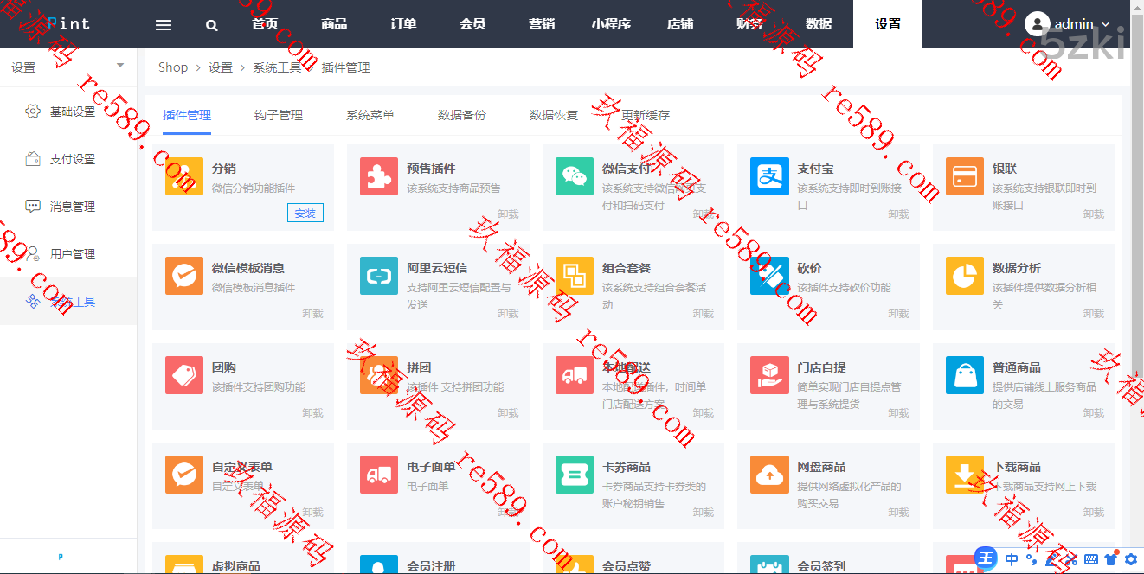The height and width of the screenshot is (574, 1144).
Task: Click the 拼团 plugin icon
Action: coord(379,375)
